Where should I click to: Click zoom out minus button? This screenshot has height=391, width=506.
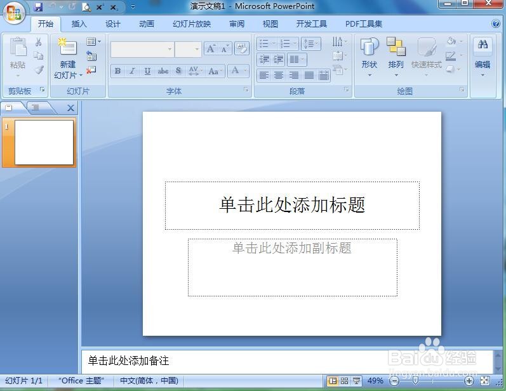(x=394, y=381)
